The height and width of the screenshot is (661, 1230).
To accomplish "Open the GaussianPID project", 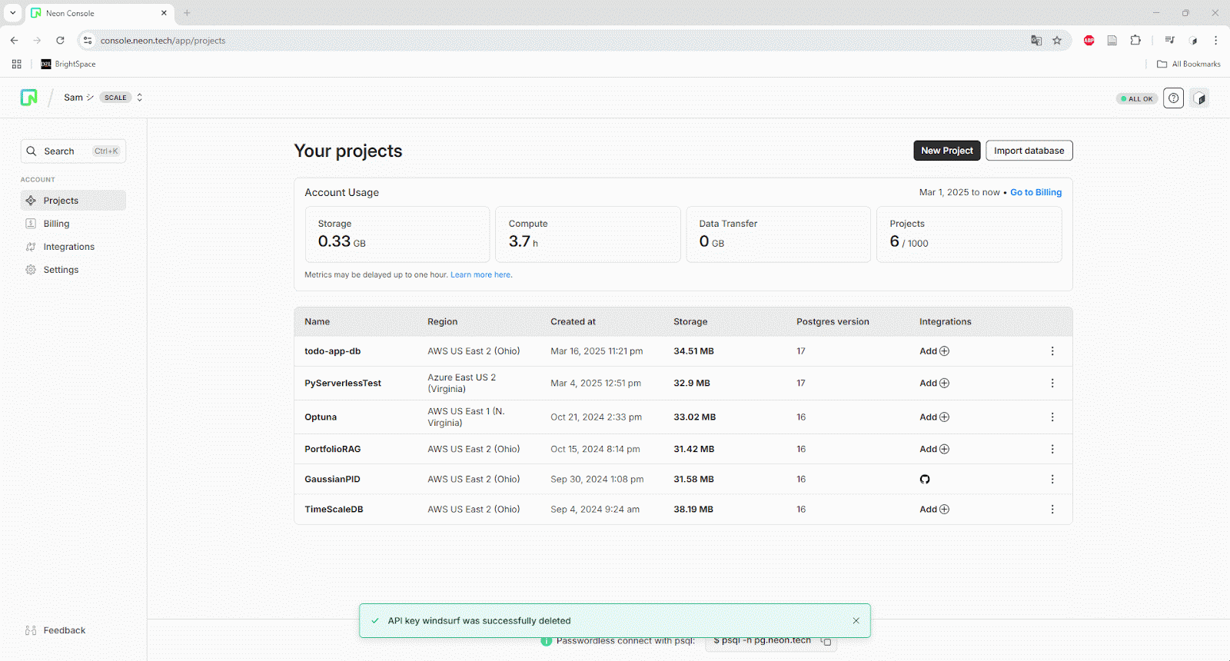I will coord(332,479).
